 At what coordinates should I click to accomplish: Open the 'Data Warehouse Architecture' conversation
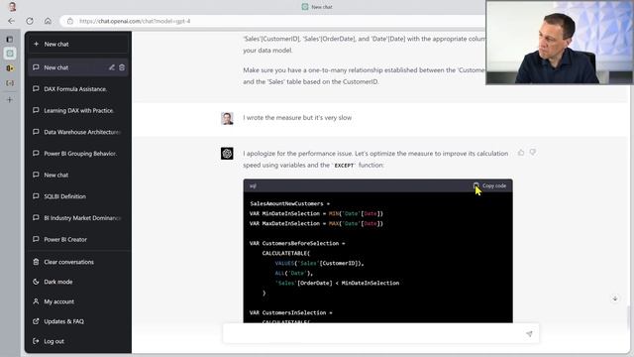click(x=78, y=132)
